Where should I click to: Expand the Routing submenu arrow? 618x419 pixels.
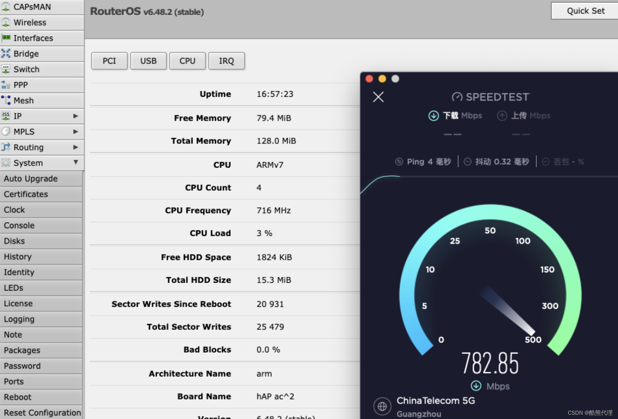[x=76, y=147]
